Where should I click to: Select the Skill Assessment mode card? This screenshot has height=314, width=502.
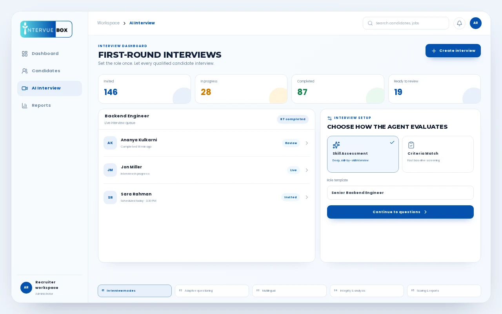pos(363,154)
